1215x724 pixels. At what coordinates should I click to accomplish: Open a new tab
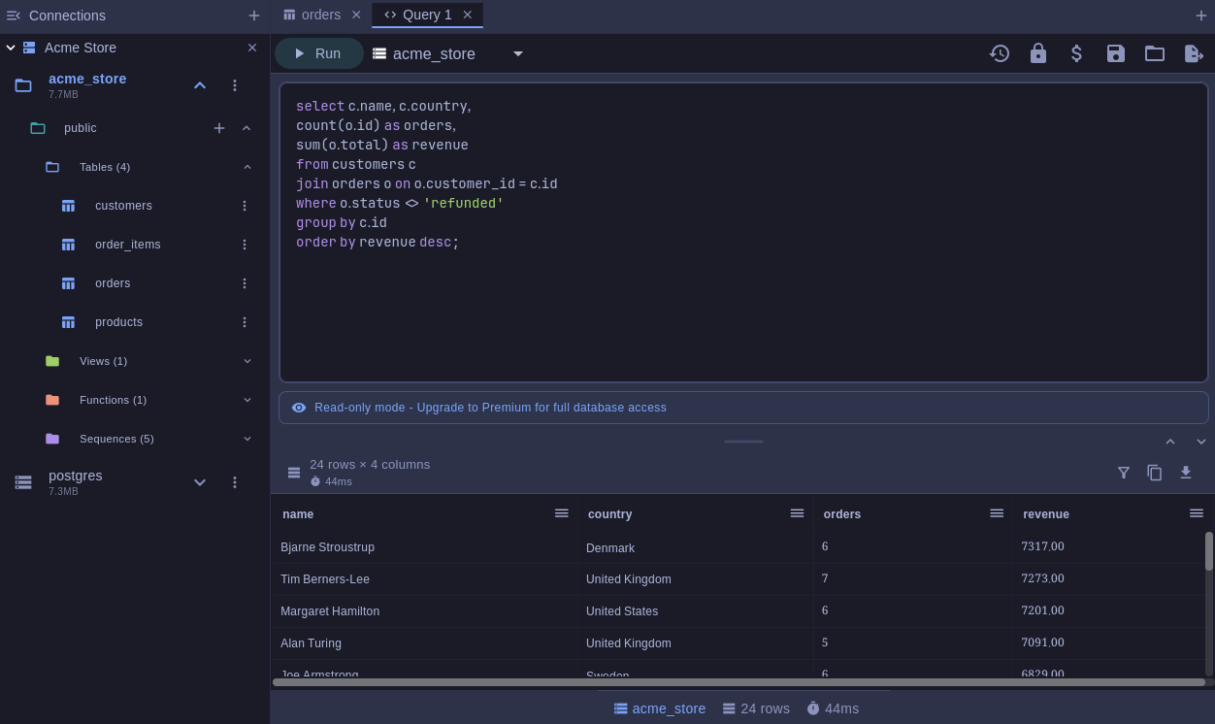(x=1201, y=16)
